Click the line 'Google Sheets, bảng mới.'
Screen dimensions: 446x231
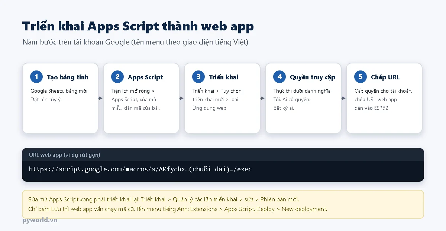[x=59, y=91]
